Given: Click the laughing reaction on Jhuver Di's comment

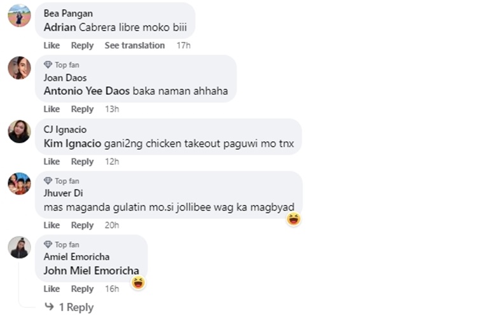Looking at the screenshot, I should point(293,220).
